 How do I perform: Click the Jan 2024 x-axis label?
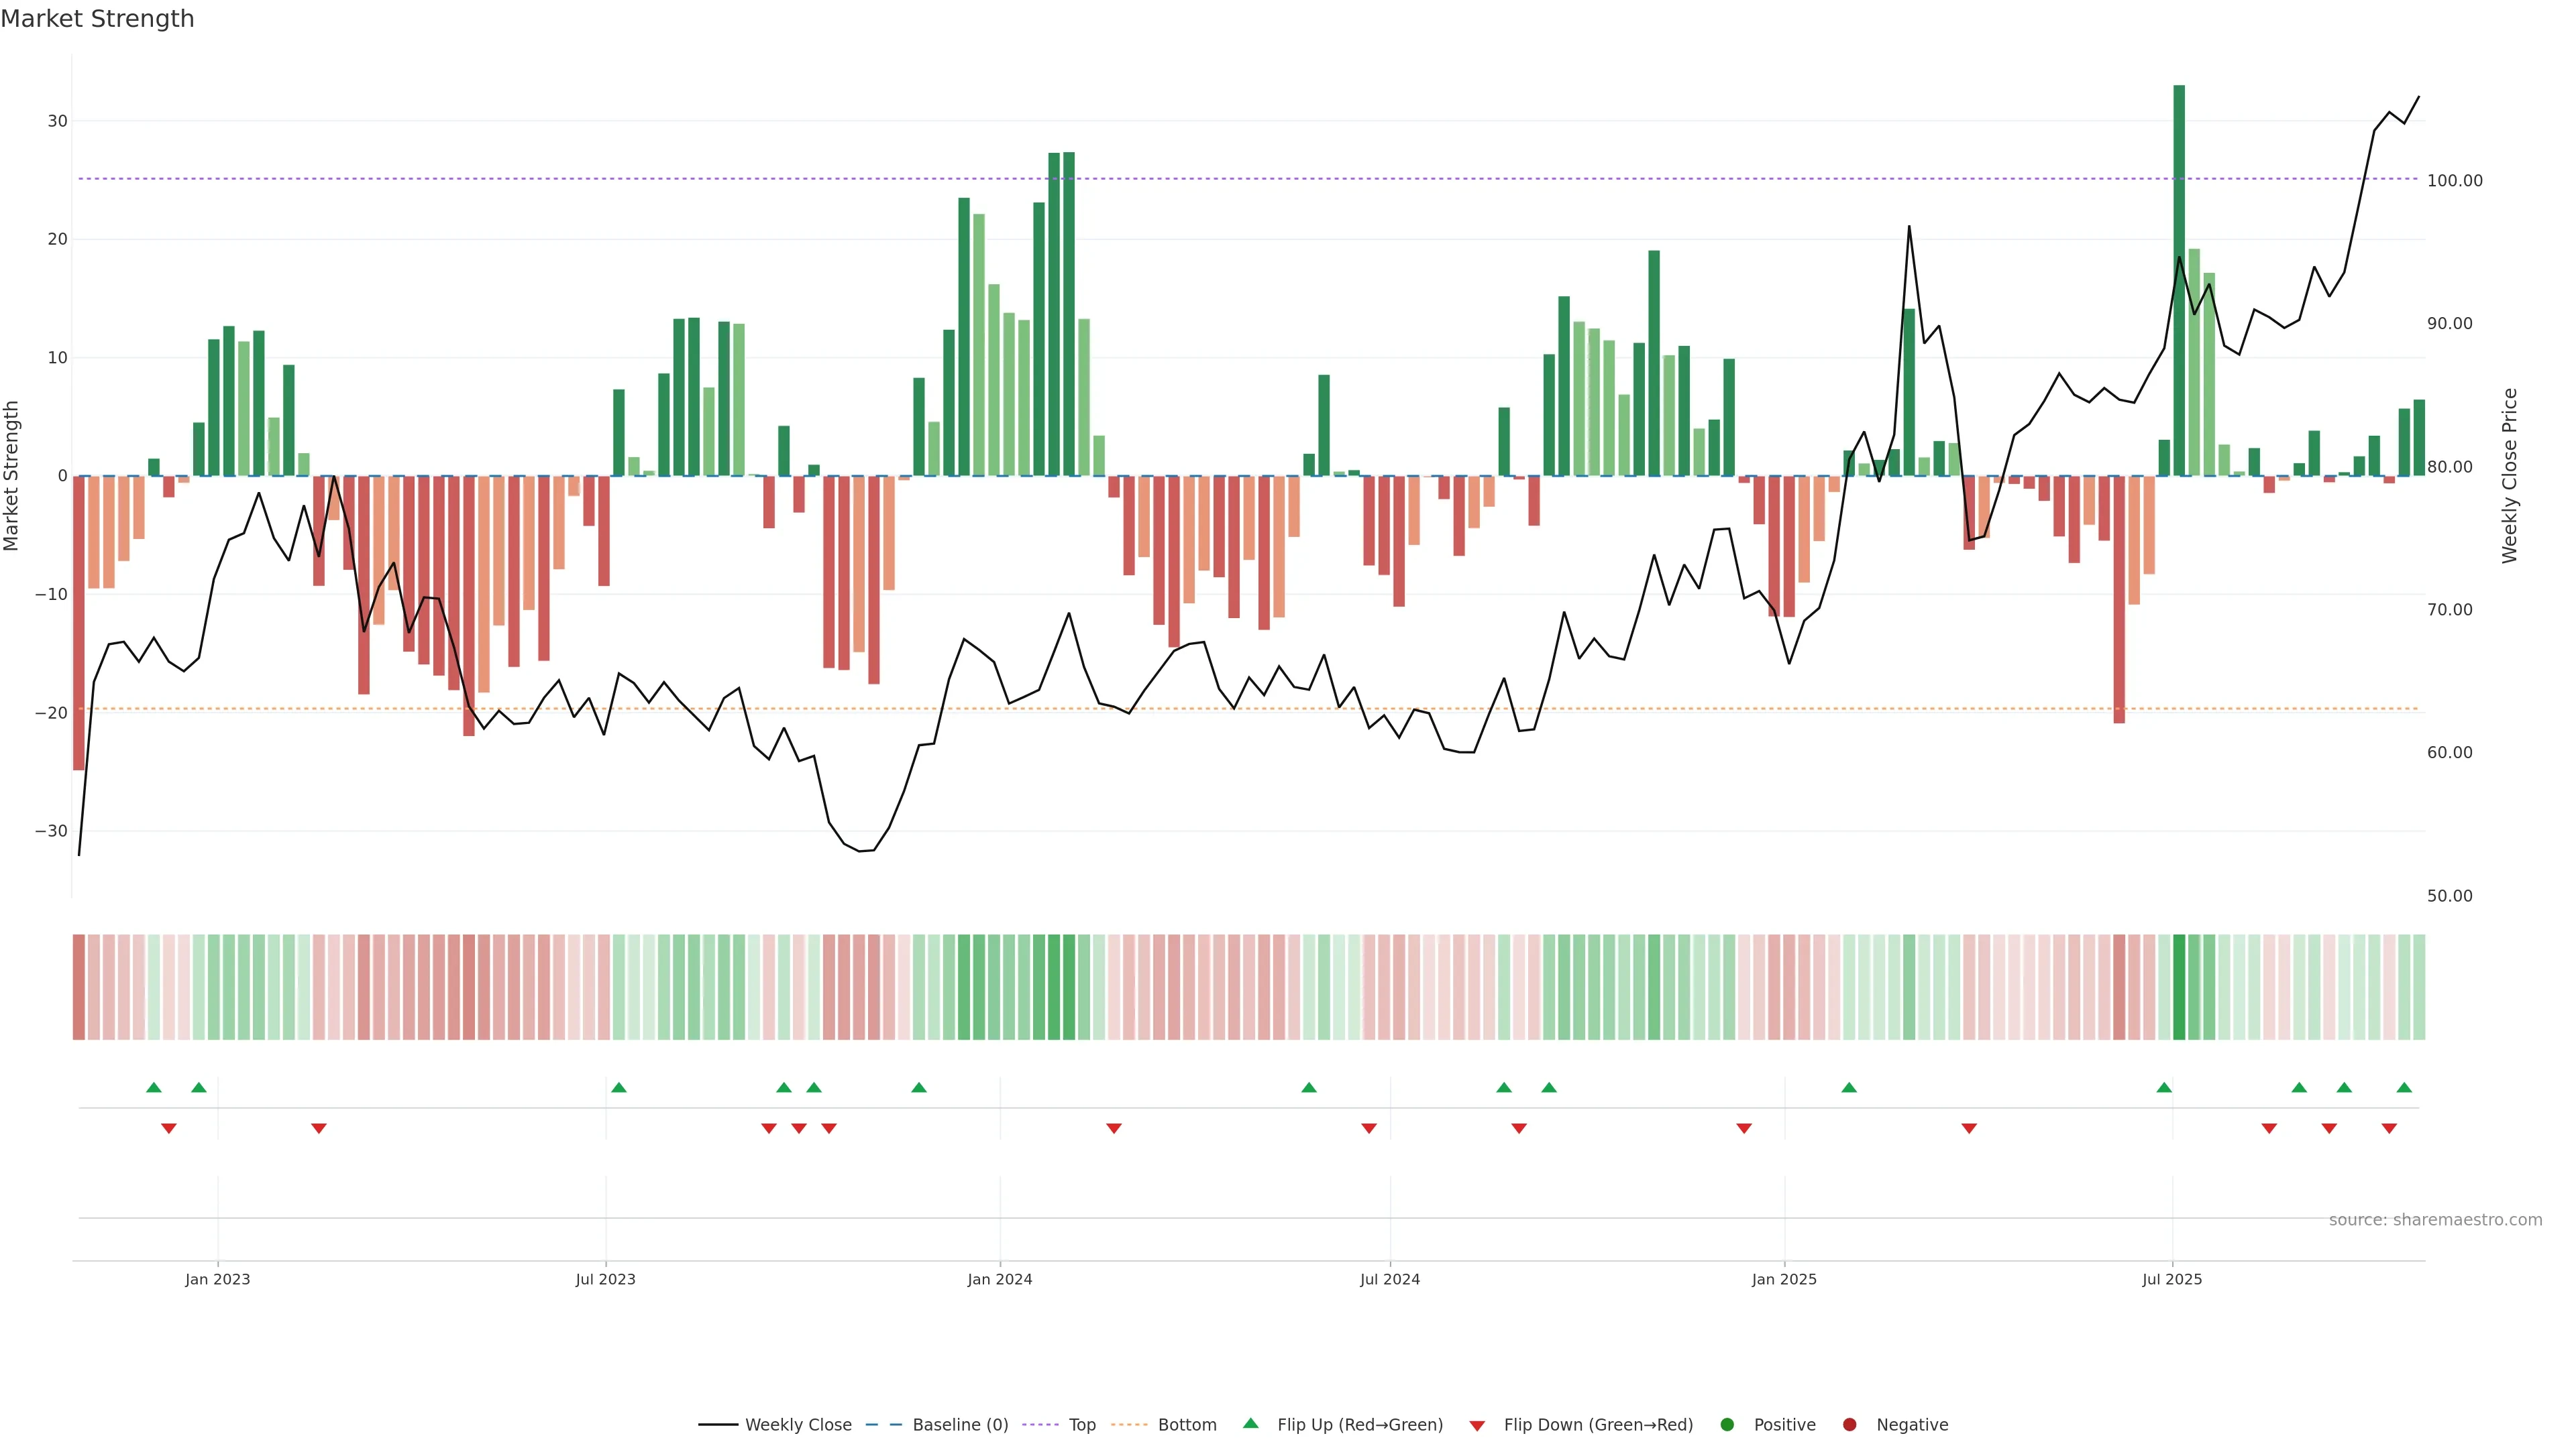(x=999, y=1279)
